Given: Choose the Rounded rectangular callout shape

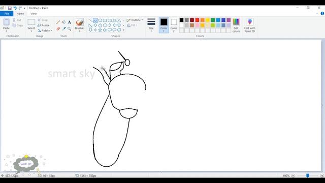Looking at the screenshot, I should pyautogui.click(x=110, y=30).
